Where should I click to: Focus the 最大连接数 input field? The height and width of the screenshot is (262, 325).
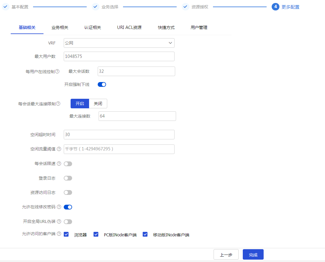tap(137, 116)
